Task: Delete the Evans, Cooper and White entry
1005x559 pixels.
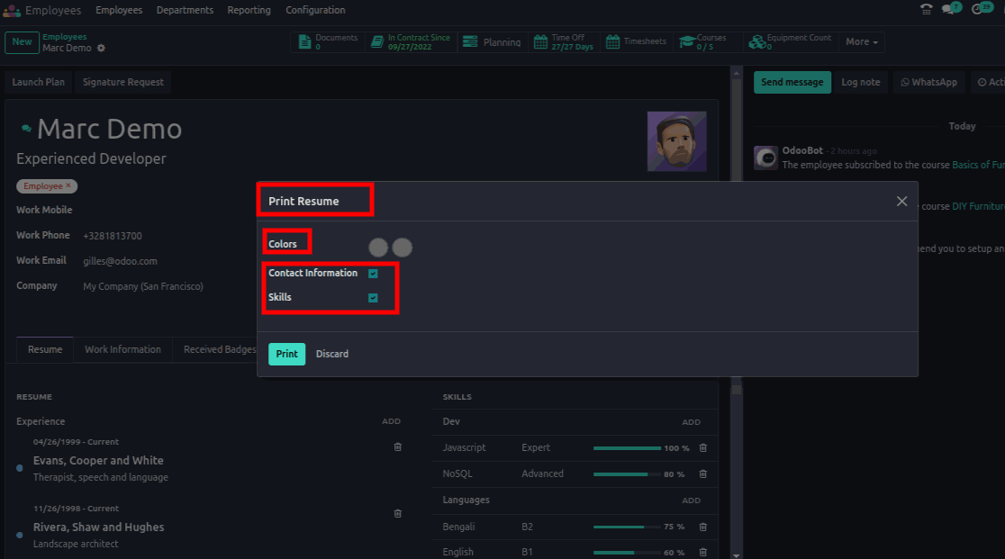Action: [398, 447]
